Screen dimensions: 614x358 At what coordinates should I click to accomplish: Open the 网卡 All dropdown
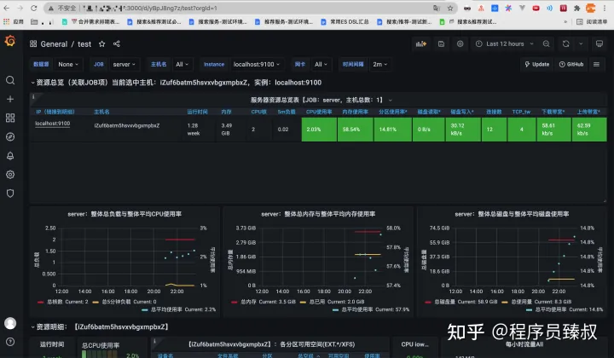pyautogui.click(x=321, y=64)
